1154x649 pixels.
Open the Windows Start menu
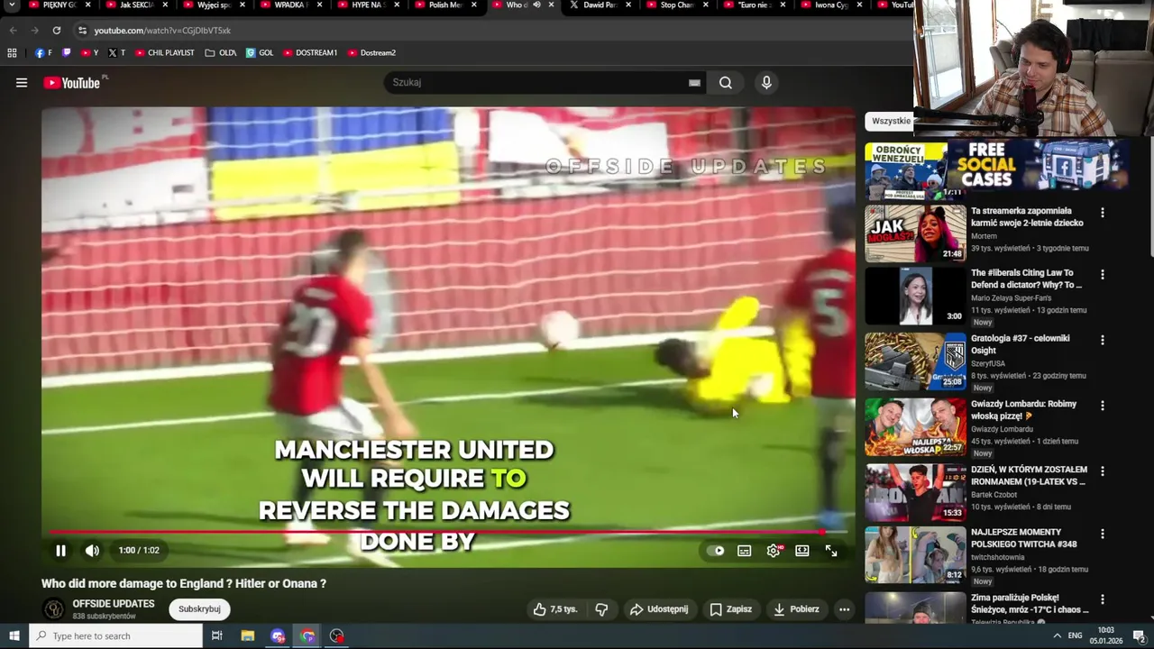(14, 636)
